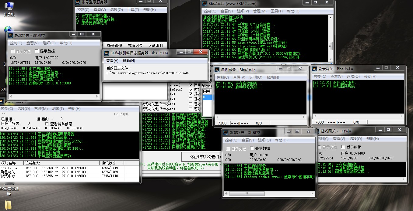
Task: Open 选项(O) menu in 角色网关 window
Action: pyautogui.click(x=256, y=77)
